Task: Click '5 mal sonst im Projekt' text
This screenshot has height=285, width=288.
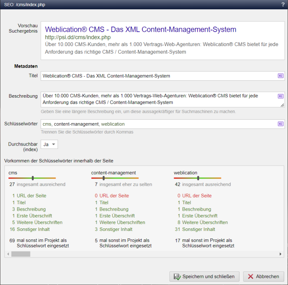Action: pyautogui.click(x=123, y=243)
